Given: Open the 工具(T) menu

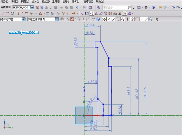Looking at the screenshot, I should point(56,2).
